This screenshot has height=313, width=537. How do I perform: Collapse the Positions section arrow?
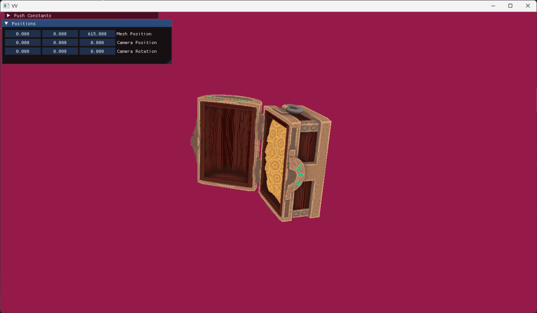6,24
